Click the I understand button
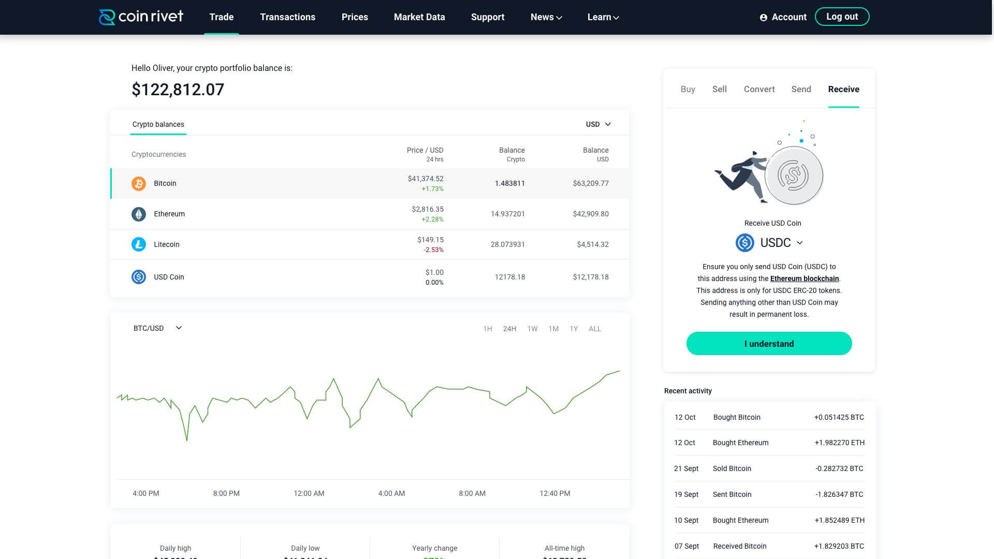Screen dimensions: 994x559 pos(769,344)
